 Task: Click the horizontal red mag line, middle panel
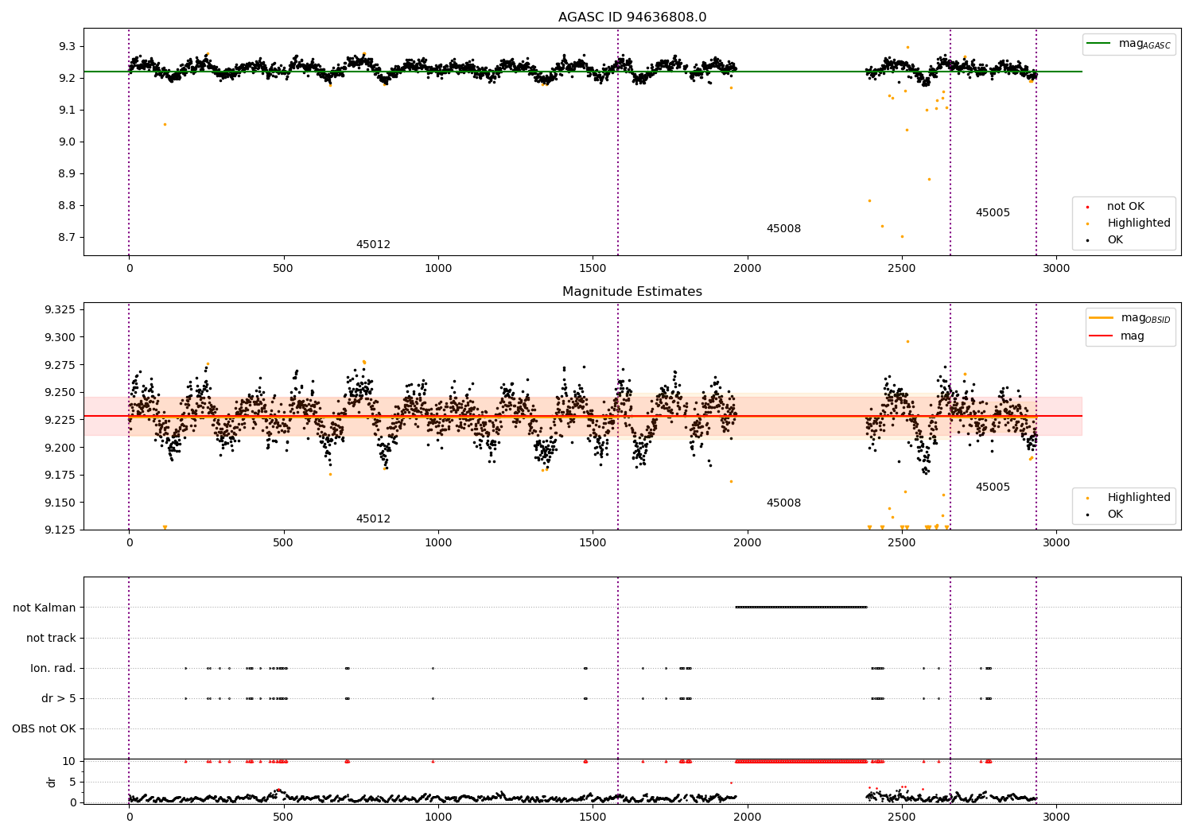pyautogui.click(x=583, y=416)
